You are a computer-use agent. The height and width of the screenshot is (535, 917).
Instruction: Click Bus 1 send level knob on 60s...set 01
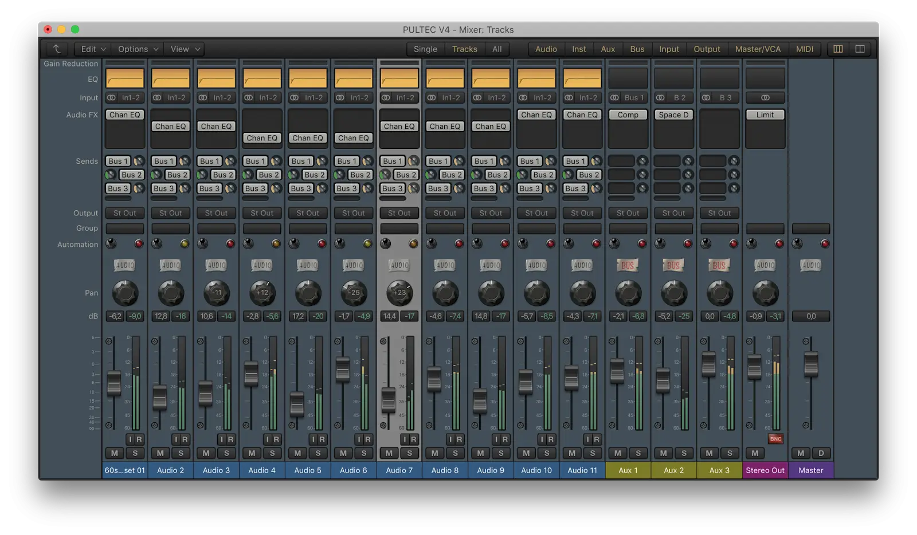tap(138, 161)
